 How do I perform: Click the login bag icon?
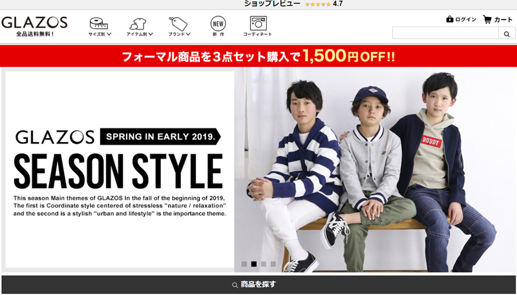pyautogui.click(x=449, y=19)
